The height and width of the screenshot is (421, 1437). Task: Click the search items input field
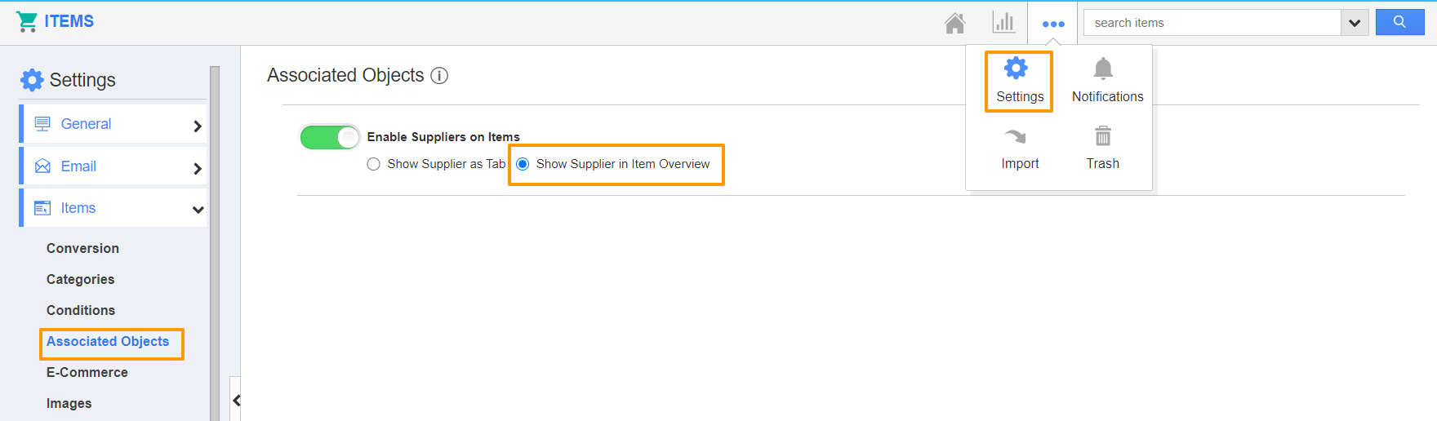tap(1212, 23)
